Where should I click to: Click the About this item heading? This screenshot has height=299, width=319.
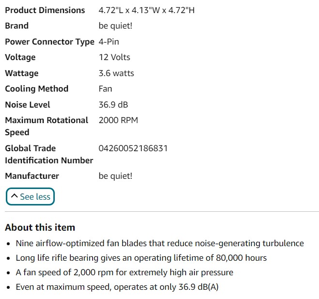tap(40, 227)
